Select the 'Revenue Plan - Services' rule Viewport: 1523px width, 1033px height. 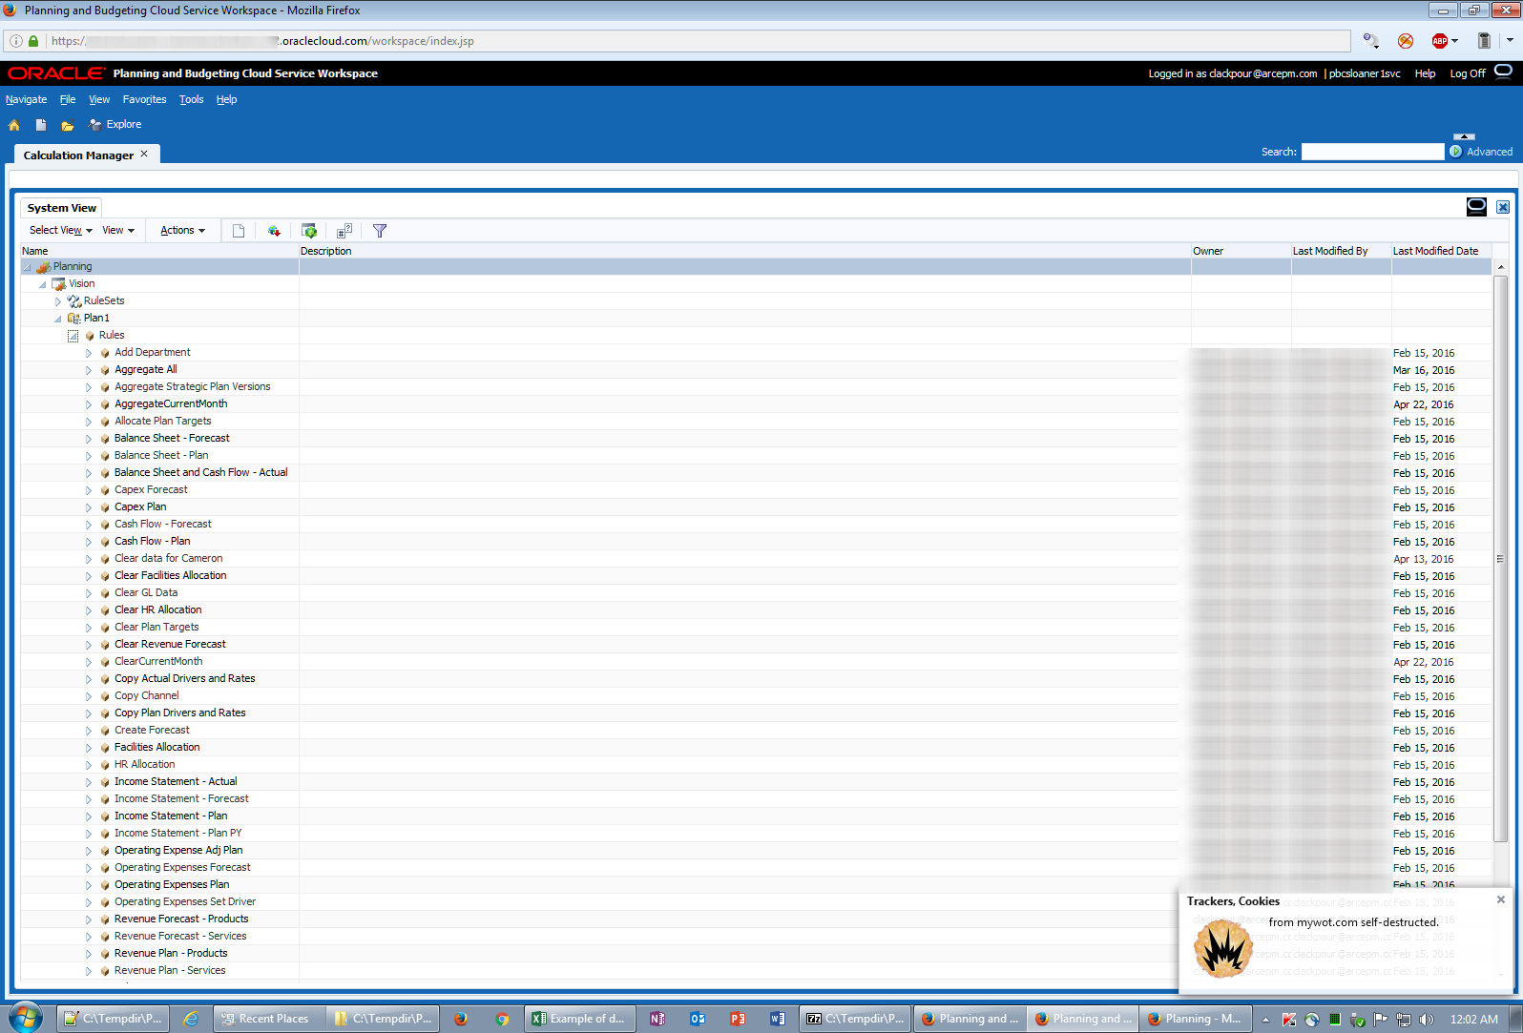click(170, 971)
